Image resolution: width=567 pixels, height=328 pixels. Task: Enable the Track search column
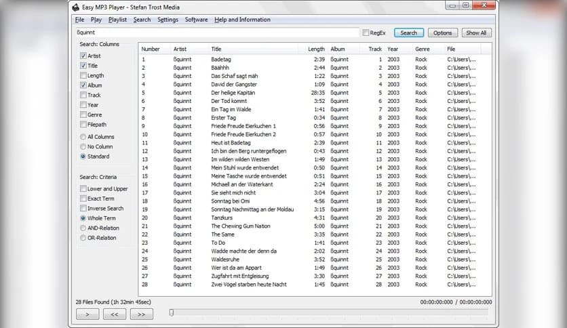coord(83,95)
